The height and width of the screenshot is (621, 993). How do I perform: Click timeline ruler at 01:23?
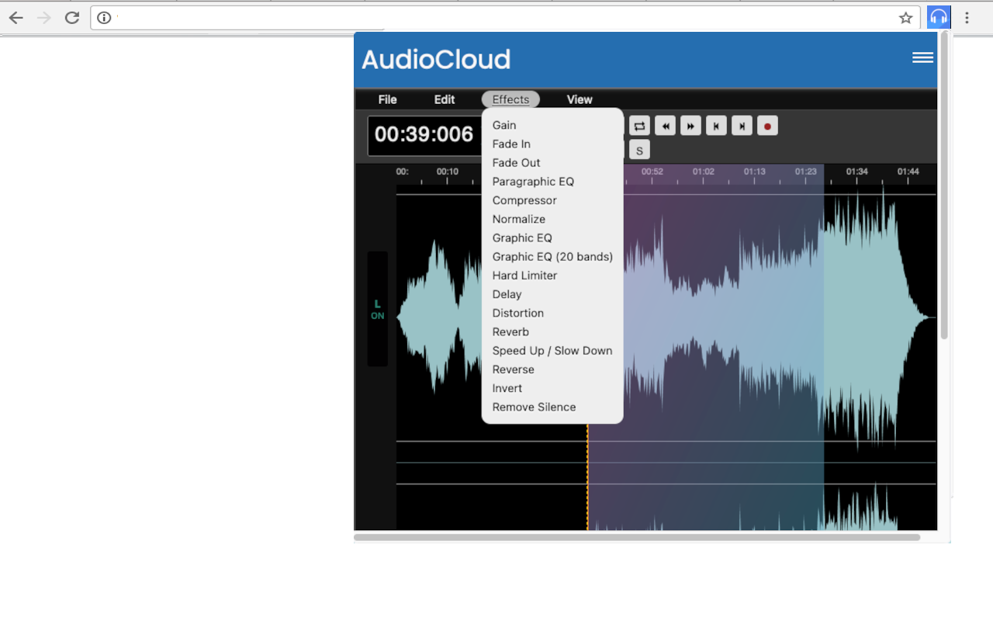805,172
